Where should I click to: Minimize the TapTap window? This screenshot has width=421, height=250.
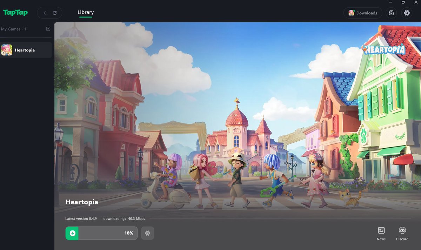(390, 2)
